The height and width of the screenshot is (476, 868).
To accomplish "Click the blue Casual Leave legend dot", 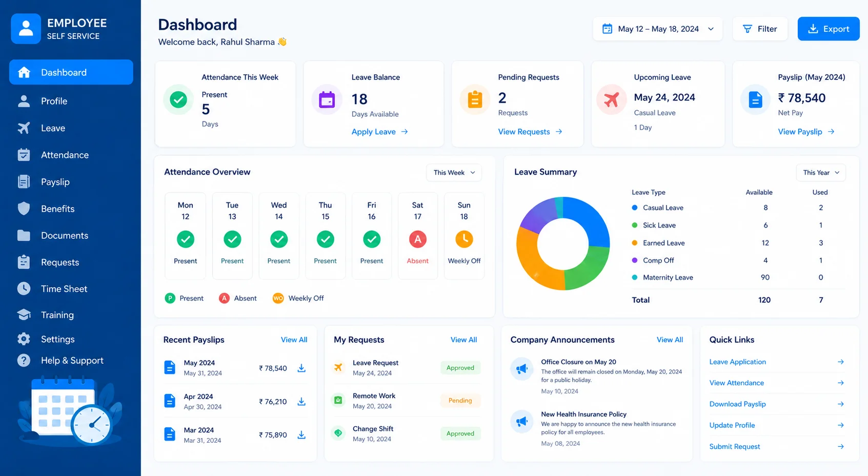I will click(635, 208).
